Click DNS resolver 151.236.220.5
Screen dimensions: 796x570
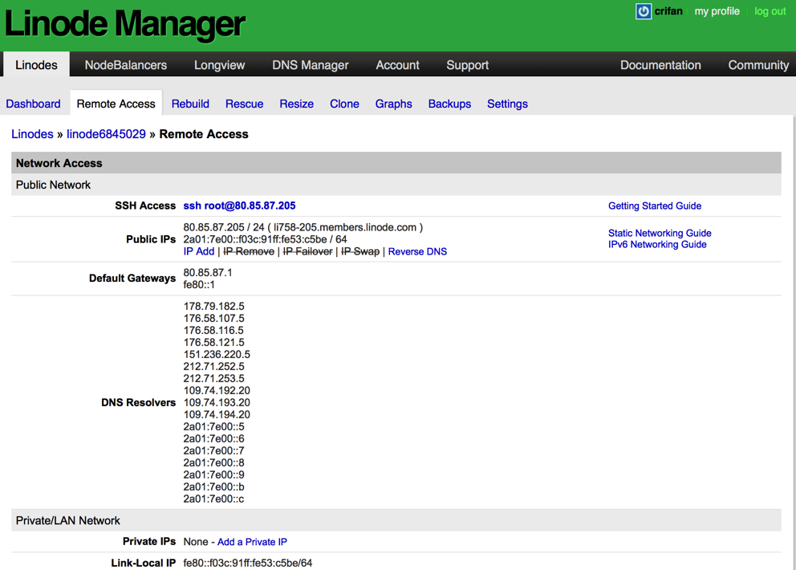(217, 355)
